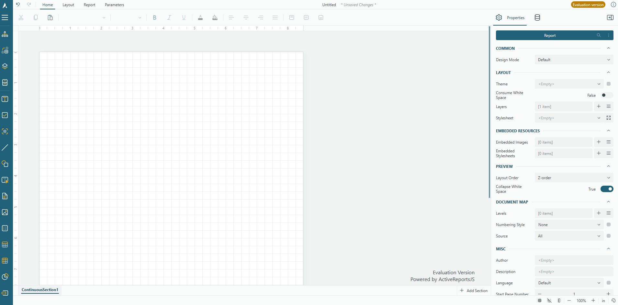
Task: Open the font color swatch picker
Action: tap(200, 17)
